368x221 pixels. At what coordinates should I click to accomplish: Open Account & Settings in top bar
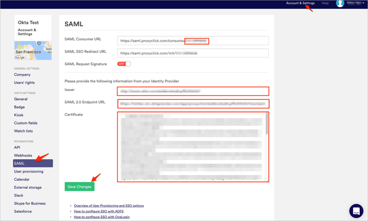pyautogui.click(x=300, y=3)
